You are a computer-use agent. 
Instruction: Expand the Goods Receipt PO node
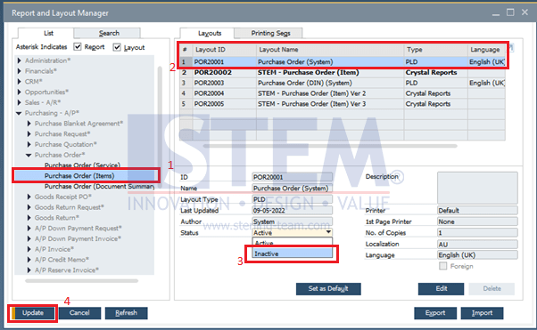pos(29,197)
